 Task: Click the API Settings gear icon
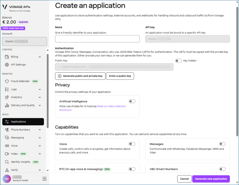[7, 65]
